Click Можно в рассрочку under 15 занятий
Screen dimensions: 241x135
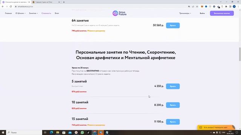click(x=96, y=125)
